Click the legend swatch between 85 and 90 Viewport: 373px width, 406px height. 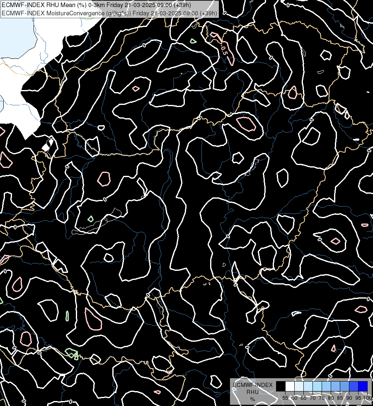[344, 386]
